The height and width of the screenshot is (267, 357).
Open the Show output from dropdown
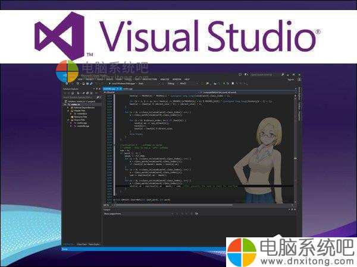pyautogui.click(x=149, y=214)
